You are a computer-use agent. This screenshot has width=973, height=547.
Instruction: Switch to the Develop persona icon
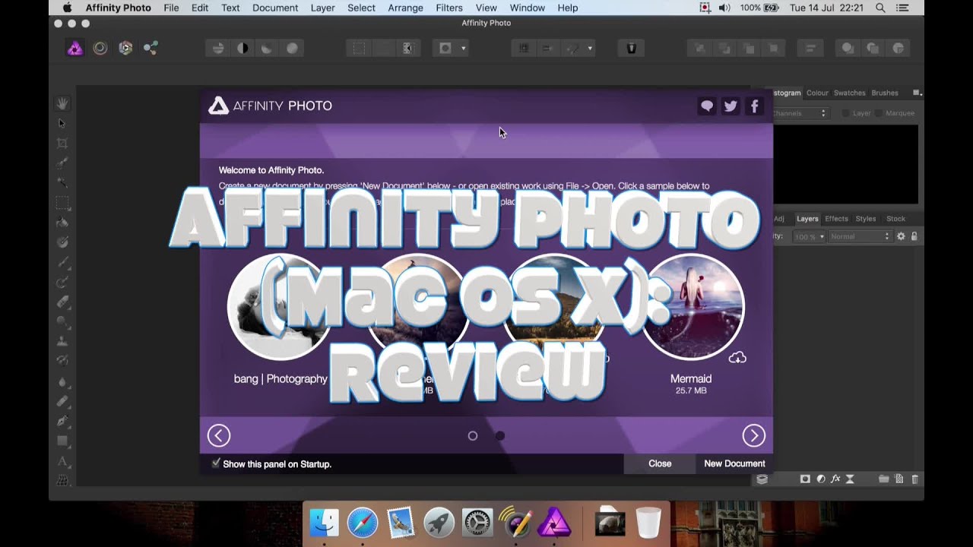125,49
